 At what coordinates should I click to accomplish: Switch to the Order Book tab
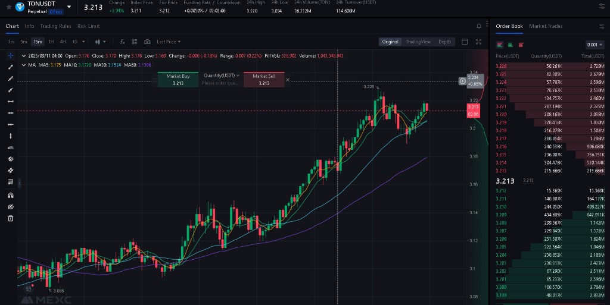pyautogui.click(x=509, y=26)
